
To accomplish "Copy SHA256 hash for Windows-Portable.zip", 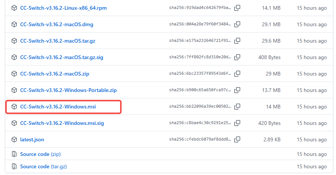I will tap(237, 90).
